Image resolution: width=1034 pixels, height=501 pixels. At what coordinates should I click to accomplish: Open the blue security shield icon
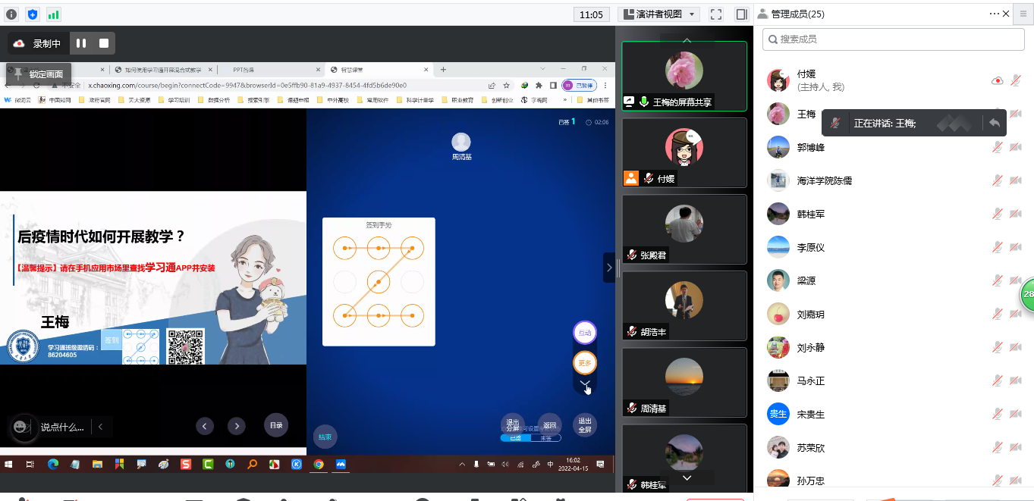[33, 14]
